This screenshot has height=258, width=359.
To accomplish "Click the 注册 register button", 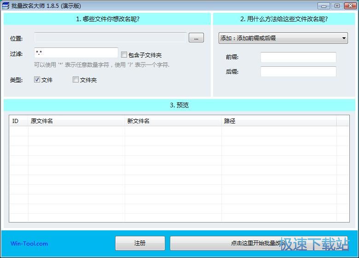I will coord(140,243).
